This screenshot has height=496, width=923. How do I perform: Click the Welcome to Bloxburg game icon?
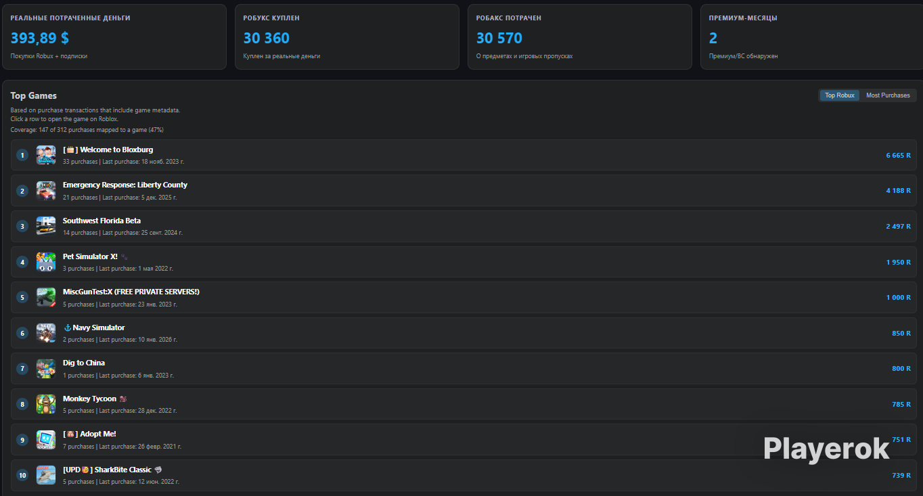click(46, 155)
